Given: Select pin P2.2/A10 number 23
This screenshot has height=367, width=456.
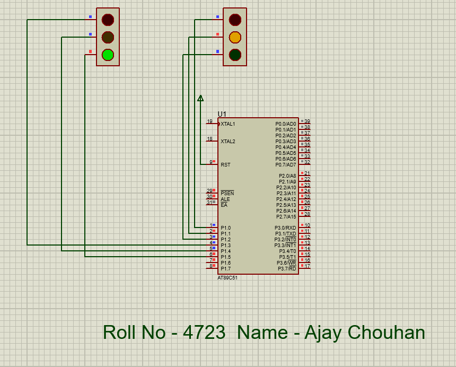Looking at the screenshot, I should coord(305,187).
